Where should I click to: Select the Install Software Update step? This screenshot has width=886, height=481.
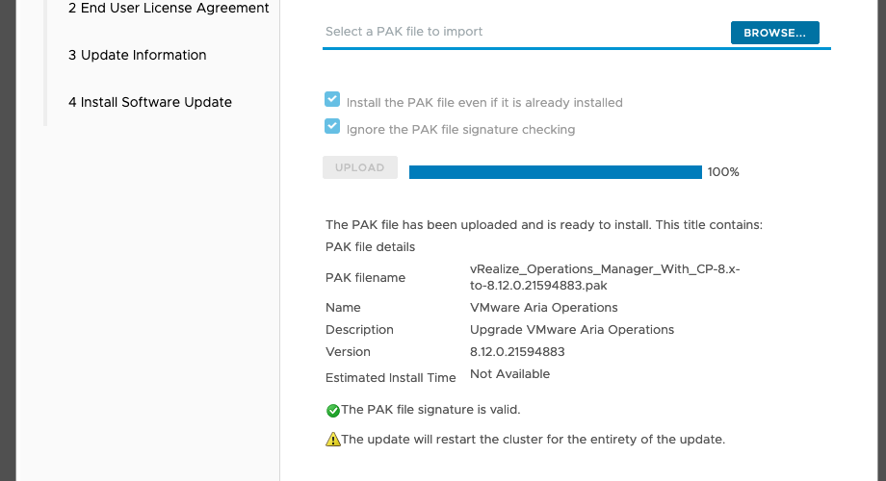point(149,102)
